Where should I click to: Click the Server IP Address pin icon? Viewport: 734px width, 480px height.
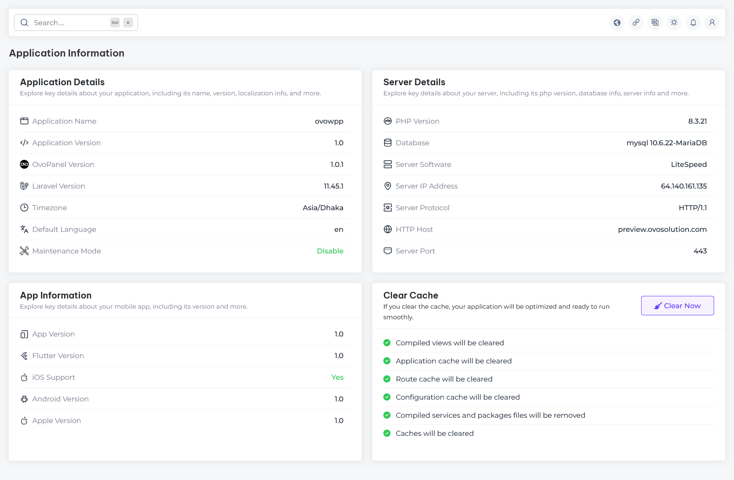click(388, 186)
